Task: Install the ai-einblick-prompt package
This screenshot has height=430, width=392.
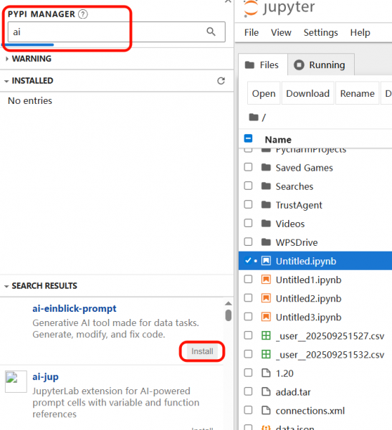Action: (x=202, y=351)
